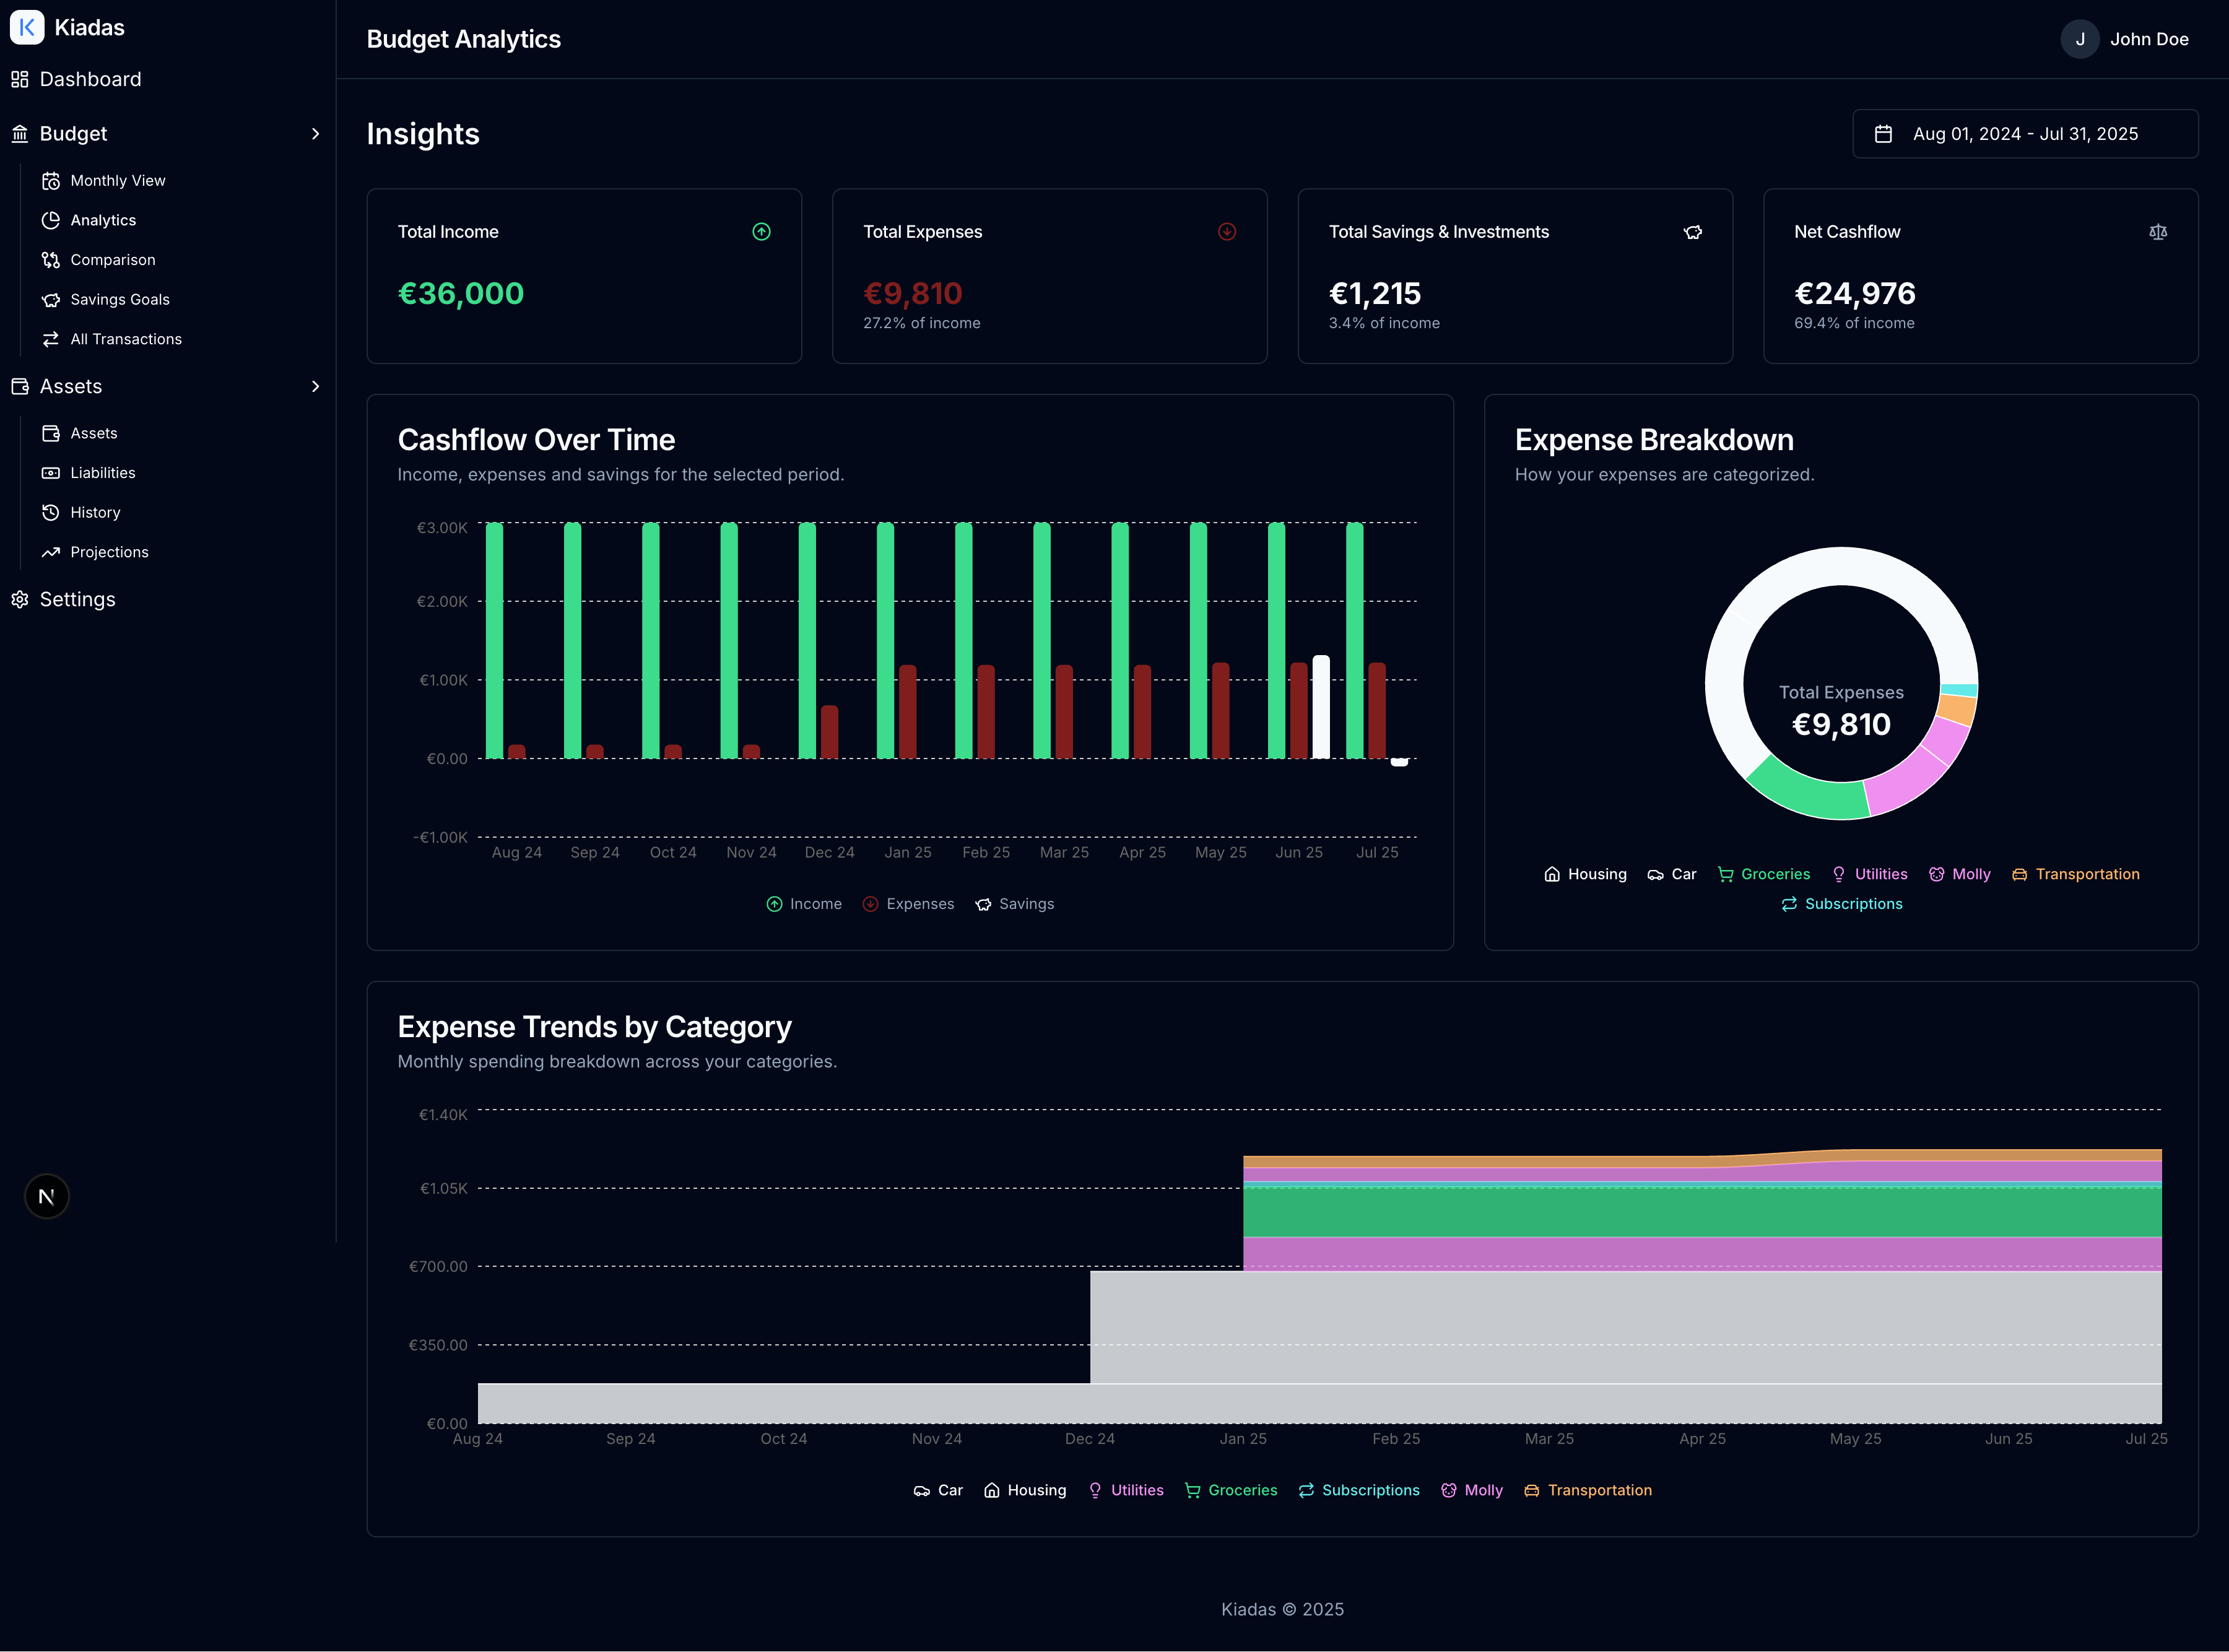Collapse the Budget section chevron
This screenshot has width=2229, height=1652.
316,133
